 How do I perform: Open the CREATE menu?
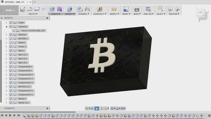click(x=56, y=14)
